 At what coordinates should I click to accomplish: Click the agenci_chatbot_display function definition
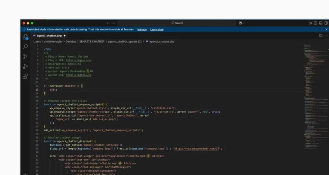tap(70, 141)
